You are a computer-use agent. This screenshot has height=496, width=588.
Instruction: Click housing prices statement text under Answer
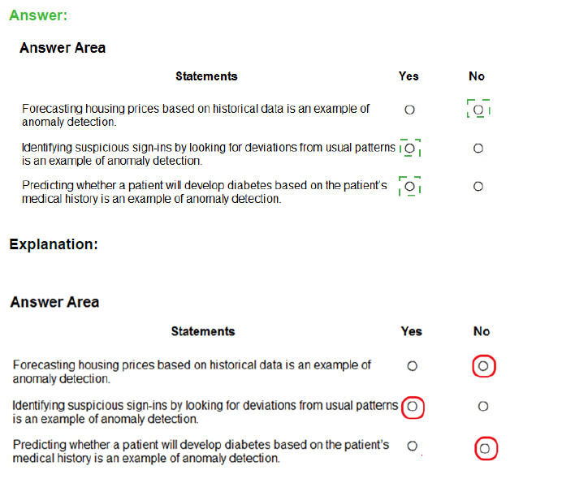(196, 115)
